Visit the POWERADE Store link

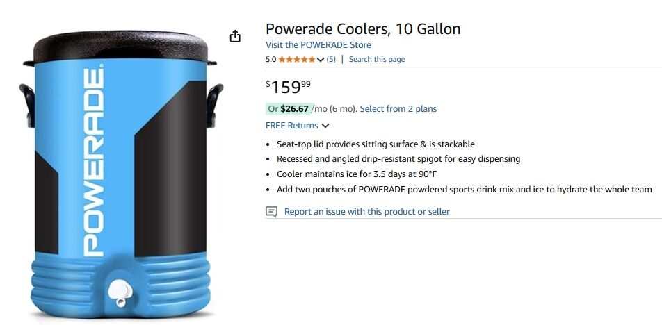click(318, 44)
